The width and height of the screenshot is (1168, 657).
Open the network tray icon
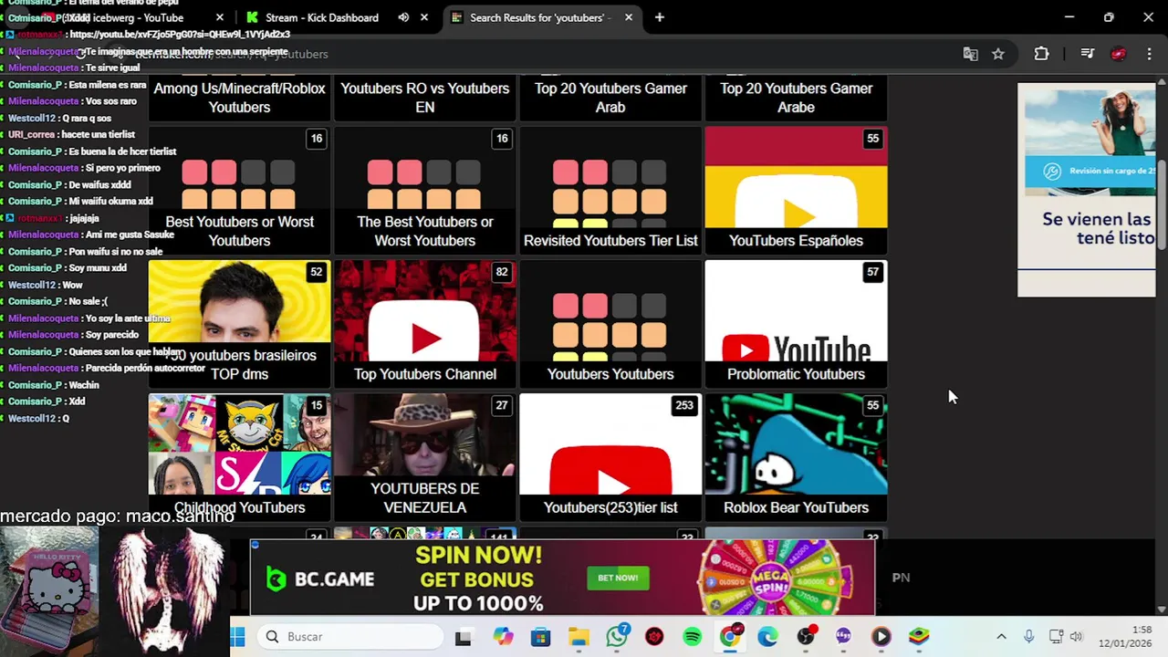tap(1056, 637)
